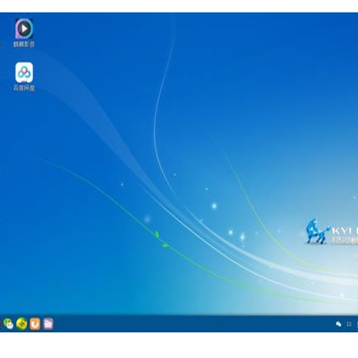Open the pink document taskbar icon
The image size is (358, 358).
pos(48,324)
